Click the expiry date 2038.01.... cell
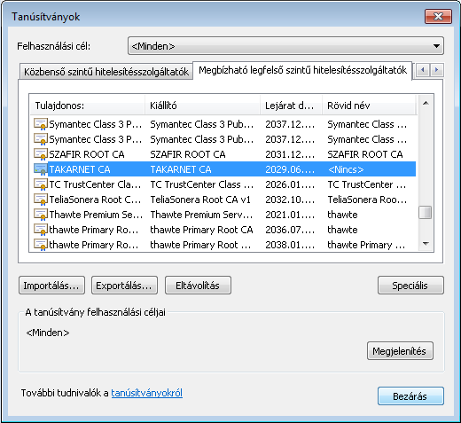Image resolution: width=461 pixels, height=423 pixels. point(290,245)
